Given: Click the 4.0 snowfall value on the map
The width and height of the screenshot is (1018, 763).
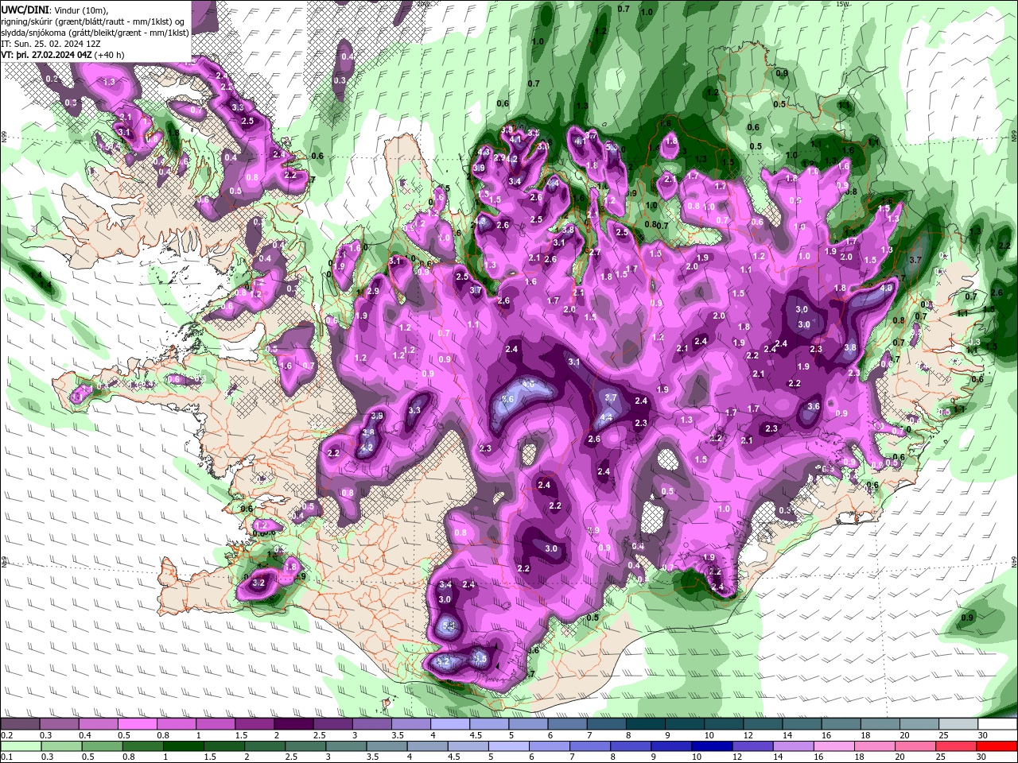Looking at the screenshot, I should click(887, 288).
